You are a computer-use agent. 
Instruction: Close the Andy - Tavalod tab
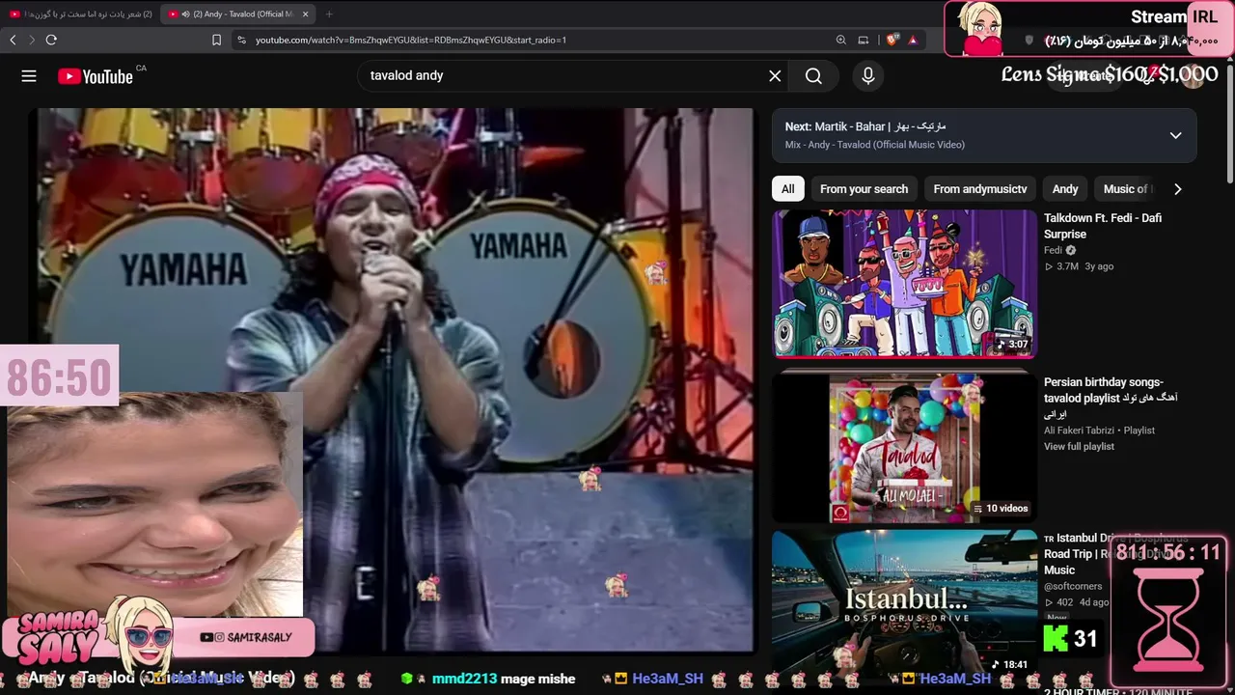pos(306,14)
